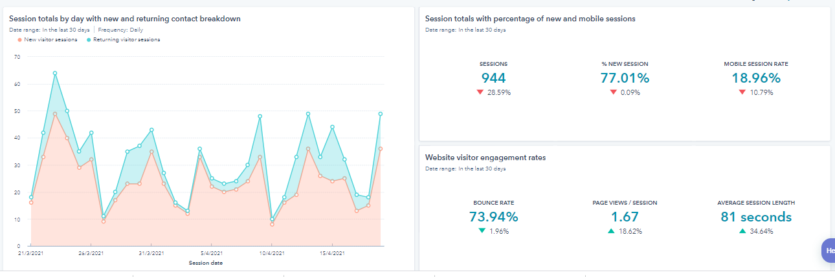835x277 pixels.
Task: Click the Frequency: Daily label
Action: [120, 30]
